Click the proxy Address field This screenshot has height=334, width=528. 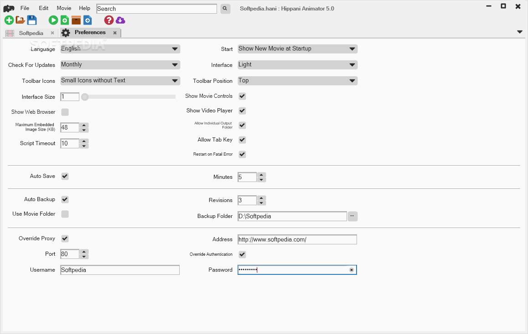pyautogui.click(x=297, y=240)
